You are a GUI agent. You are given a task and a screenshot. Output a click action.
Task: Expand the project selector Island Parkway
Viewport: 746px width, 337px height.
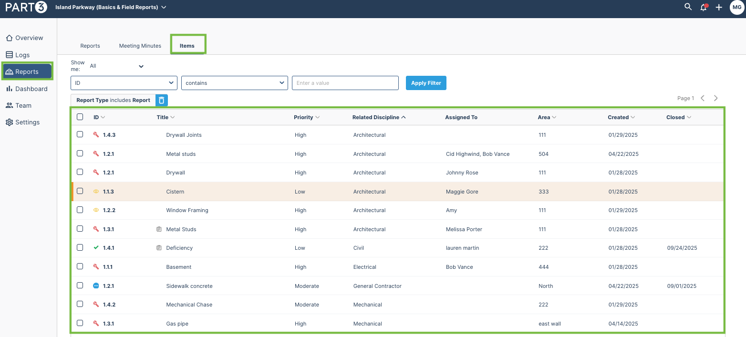point(111,7)
